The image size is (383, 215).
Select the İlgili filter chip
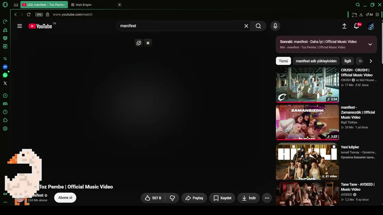[x=348, y=61]
